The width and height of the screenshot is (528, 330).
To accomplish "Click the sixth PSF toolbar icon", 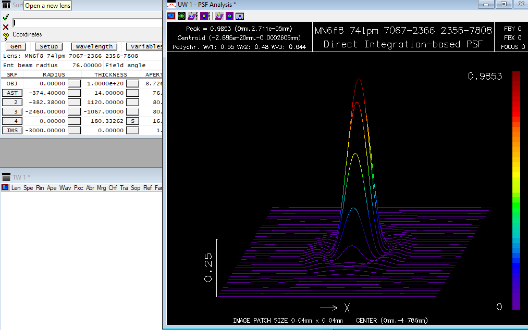I will pos(229,16).
